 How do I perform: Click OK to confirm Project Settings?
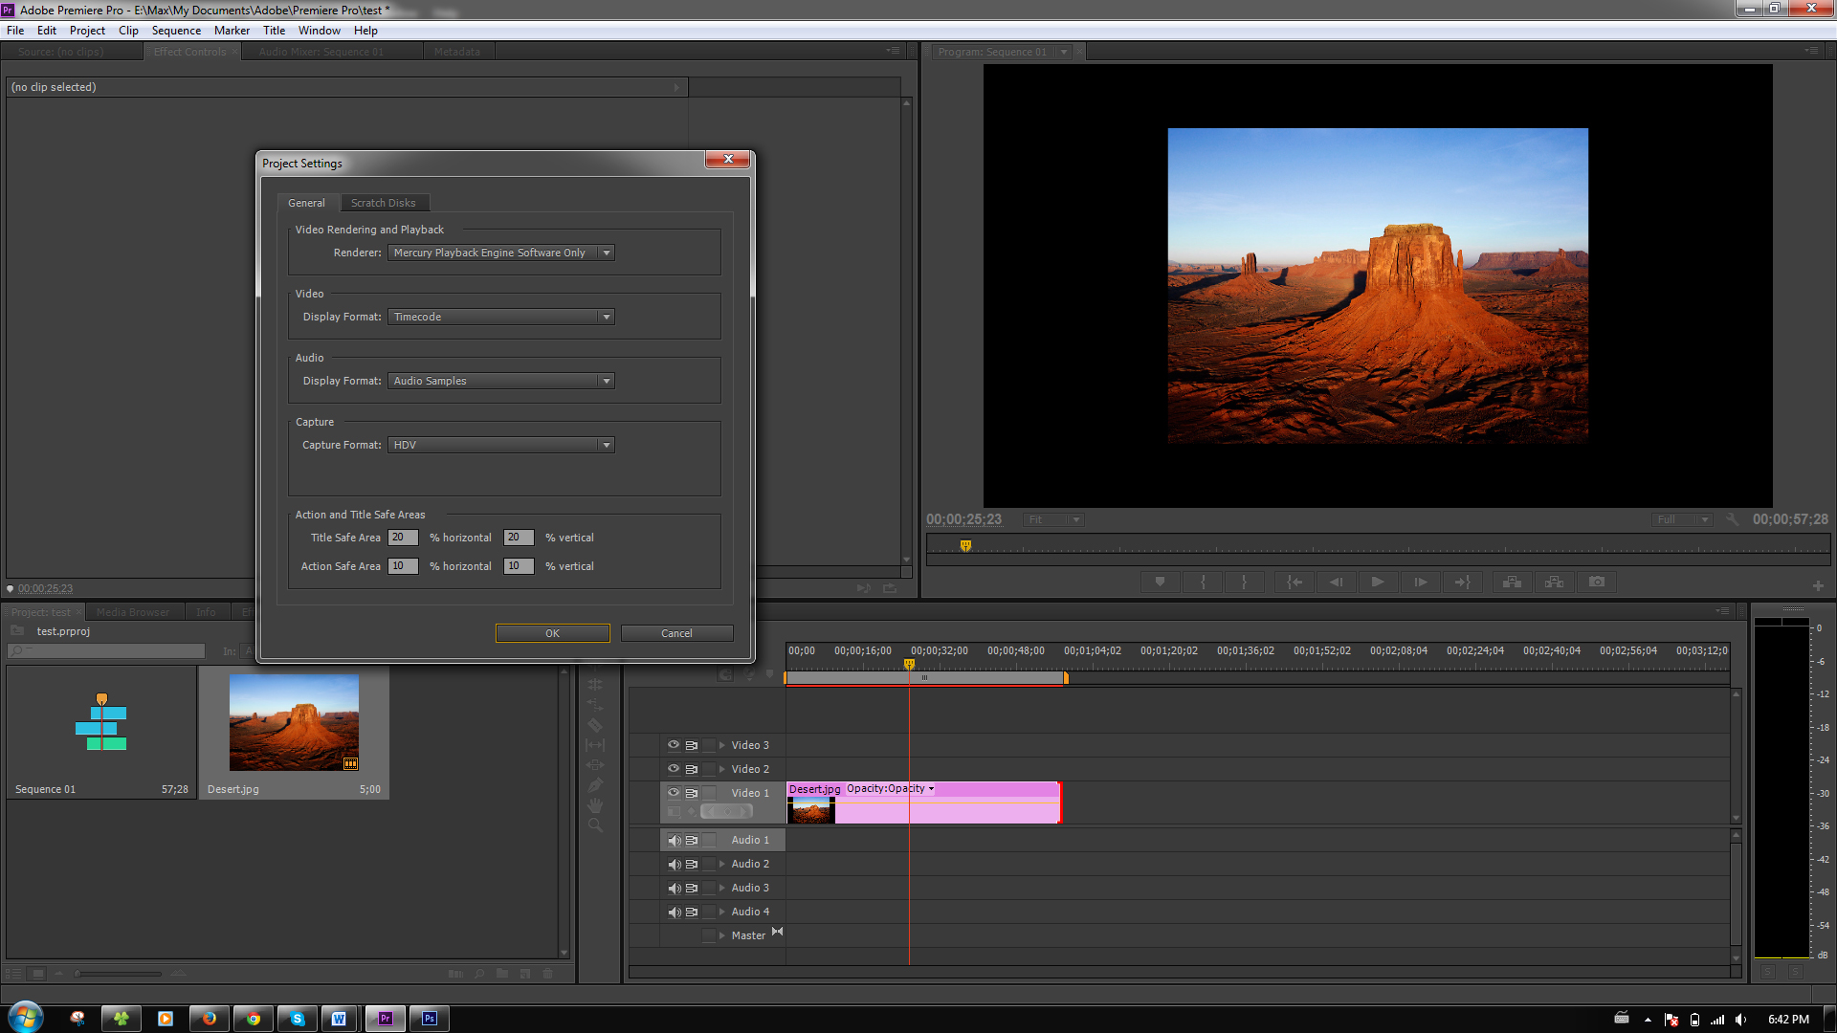point(553,633)
